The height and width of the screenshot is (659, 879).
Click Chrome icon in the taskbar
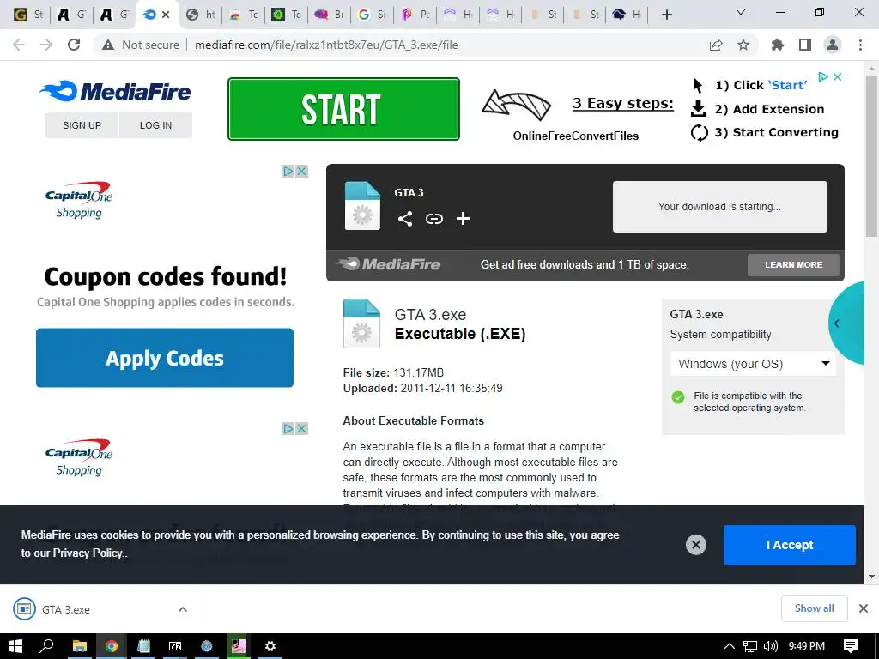coord(112,646)
